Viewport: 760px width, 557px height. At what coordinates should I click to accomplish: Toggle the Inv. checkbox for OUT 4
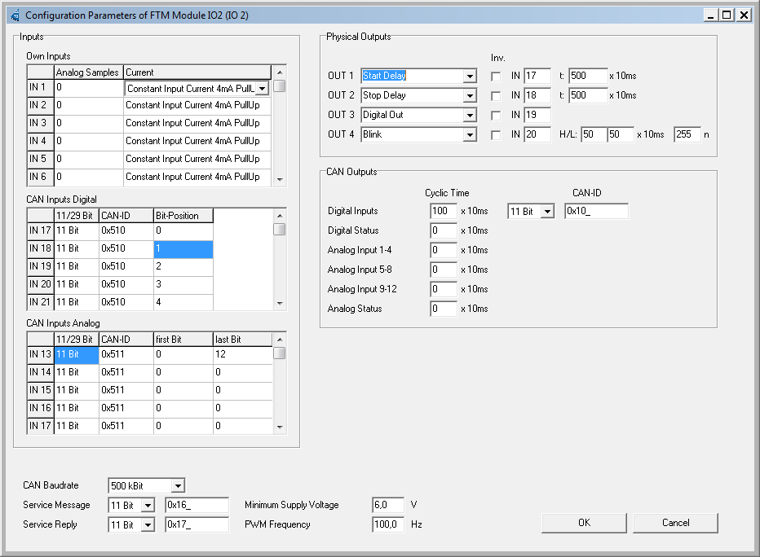(496, 135)
